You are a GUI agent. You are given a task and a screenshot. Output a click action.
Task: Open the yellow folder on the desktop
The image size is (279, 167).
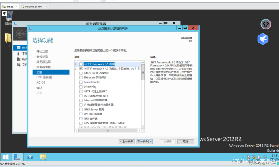[8, 38]
